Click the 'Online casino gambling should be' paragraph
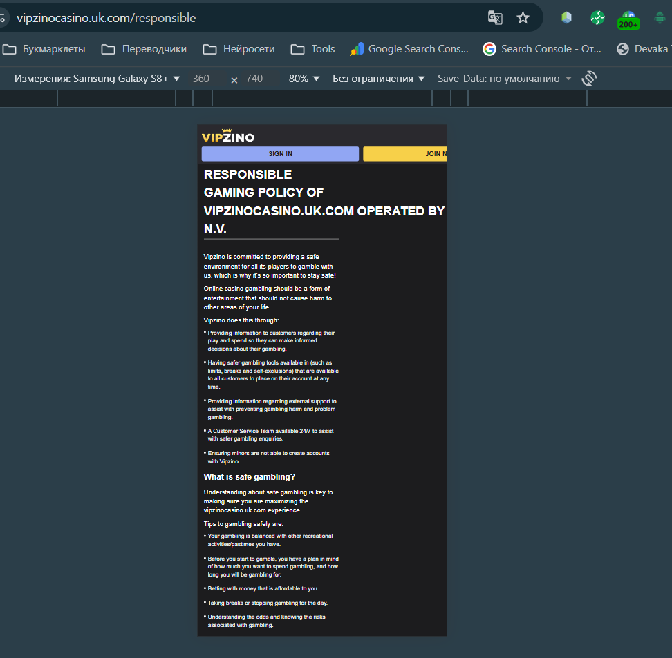Screen dimensions: 672x658 click(268, 298)
